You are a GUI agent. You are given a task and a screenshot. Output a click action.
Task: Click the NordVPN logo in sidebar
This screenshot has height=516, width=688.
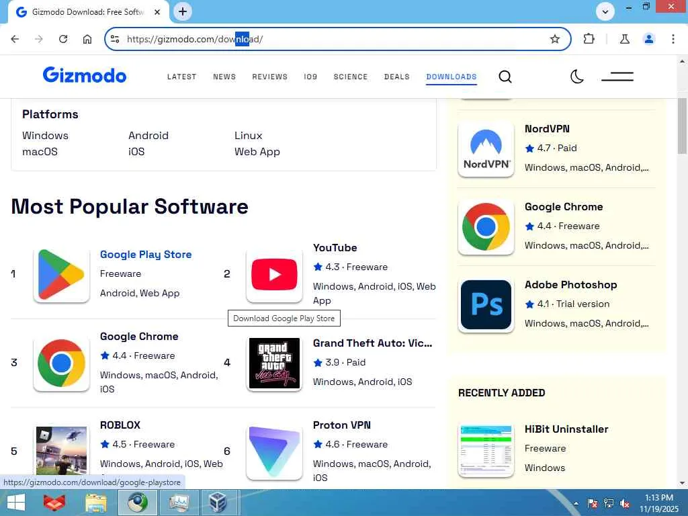click(486, 149)
